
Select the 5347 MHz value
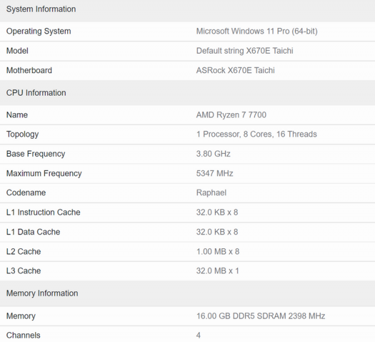point(213,173)
